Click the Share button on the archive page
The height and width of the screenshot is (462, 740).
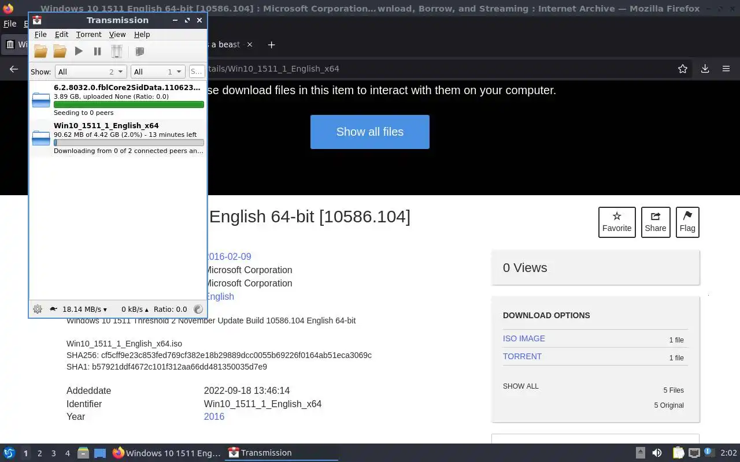(x=656, y=222)
